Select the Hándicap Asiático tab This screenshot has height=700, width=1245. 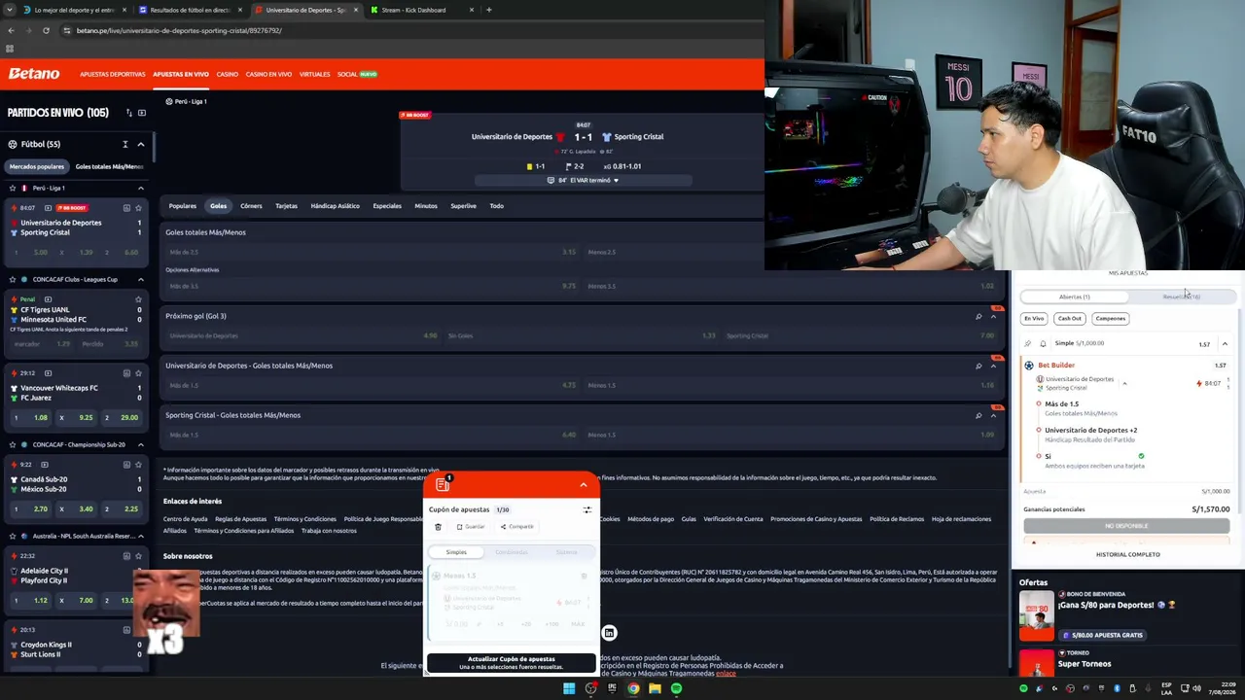point(335,206)
